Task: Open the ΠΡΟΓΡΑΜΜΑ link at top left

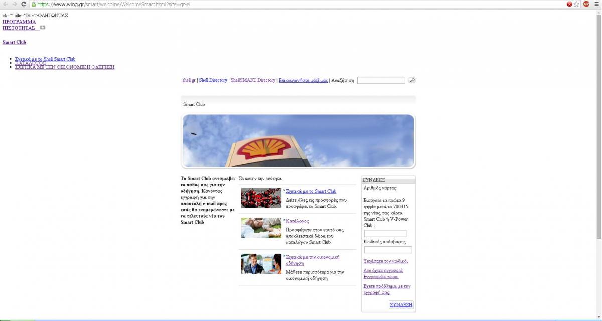Action: (x=19, y=22)
